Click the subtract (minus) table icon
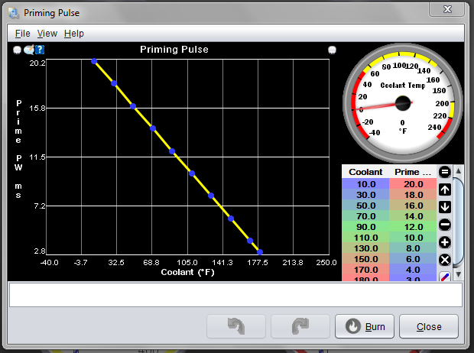Screen dimensions: 474x353 [445, 225]
